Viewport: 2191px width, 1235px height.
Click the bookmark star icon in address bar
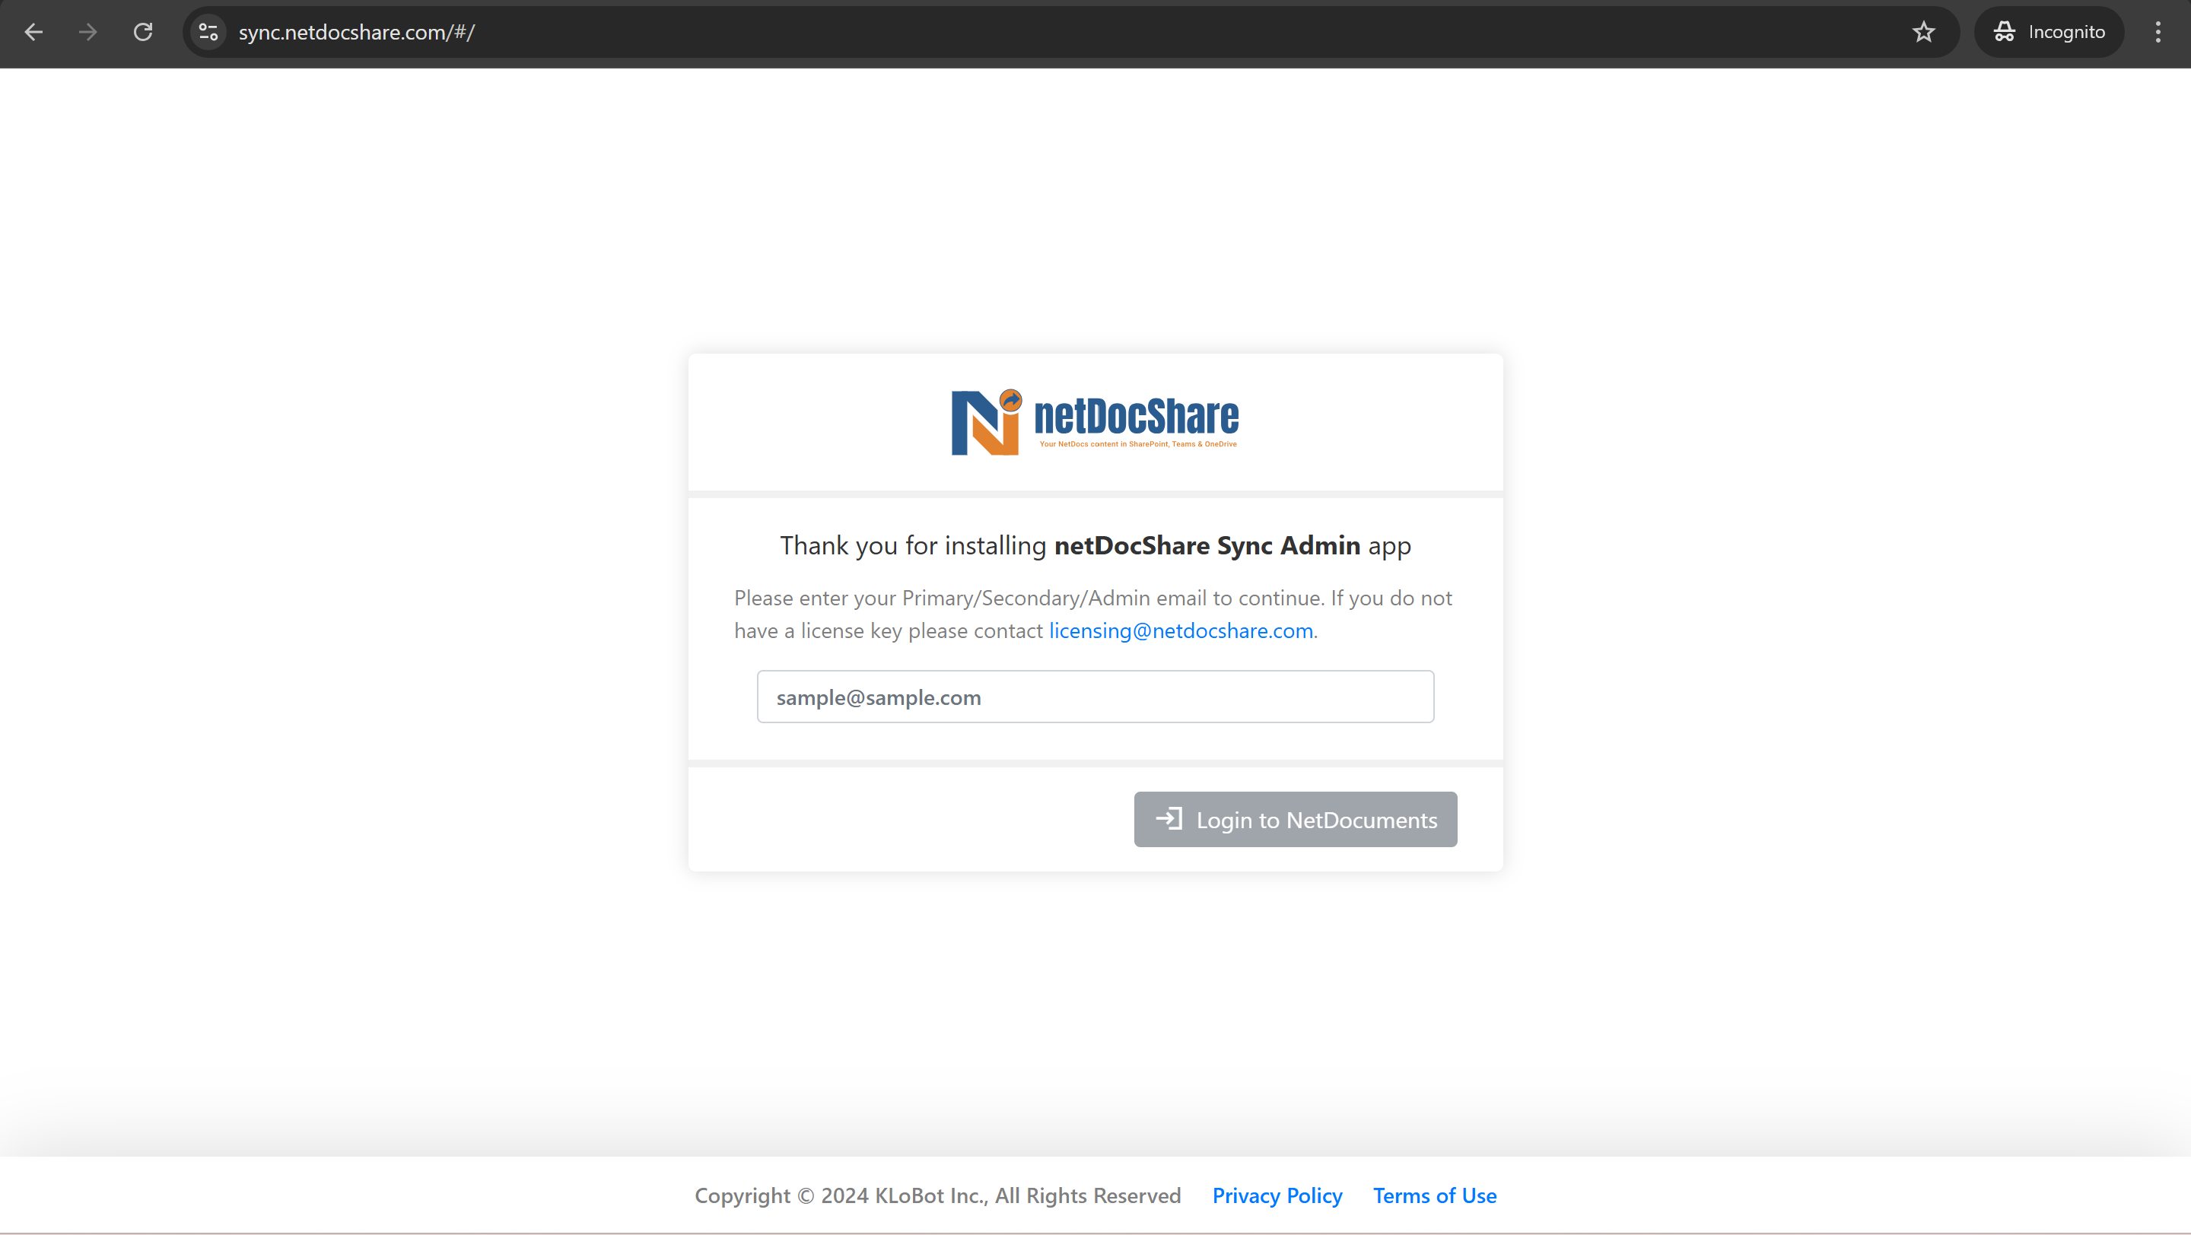tap(1923, 32)
